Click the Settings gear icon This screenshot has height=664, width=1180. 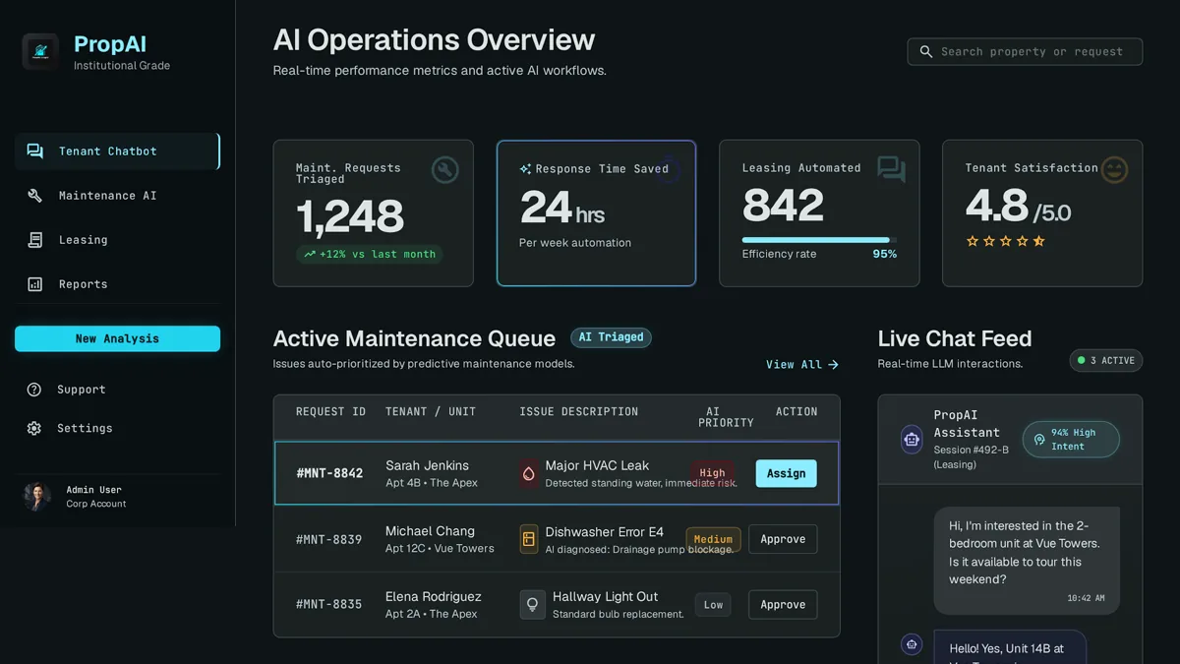[34, 429]
